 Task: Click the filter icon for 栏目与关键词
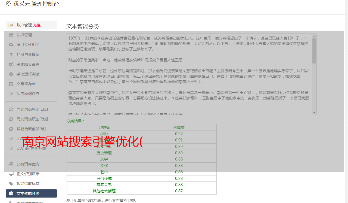(x=11, y=54)
